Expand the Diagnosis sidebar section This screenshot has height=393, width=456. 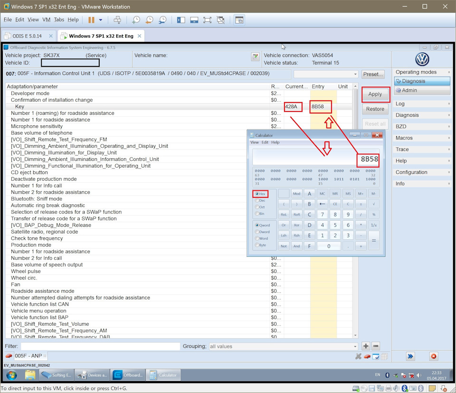(449, 115)
